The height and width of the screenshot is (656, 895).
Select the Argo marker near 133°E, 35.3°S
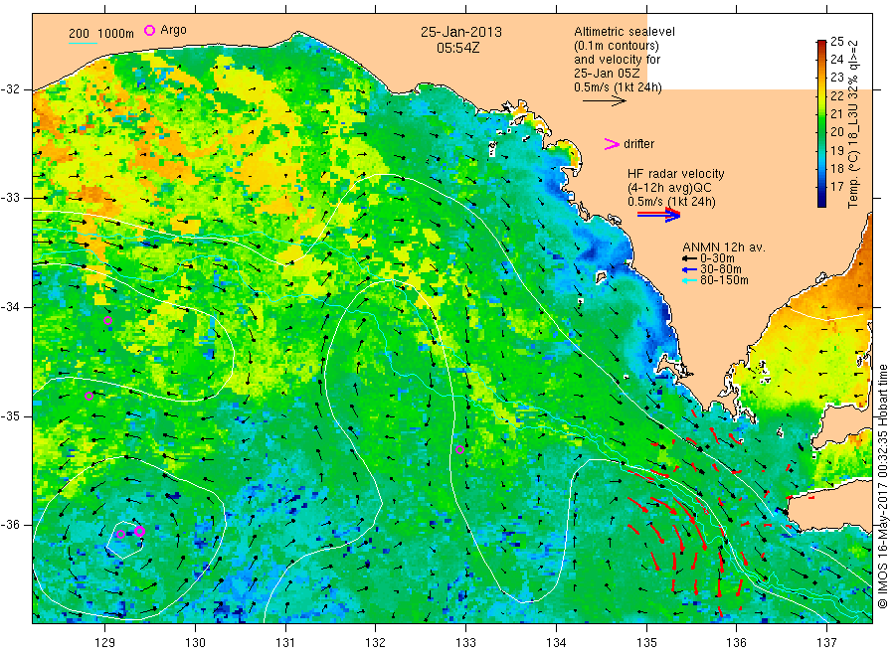pyautogui.click(x=459, y=449)
